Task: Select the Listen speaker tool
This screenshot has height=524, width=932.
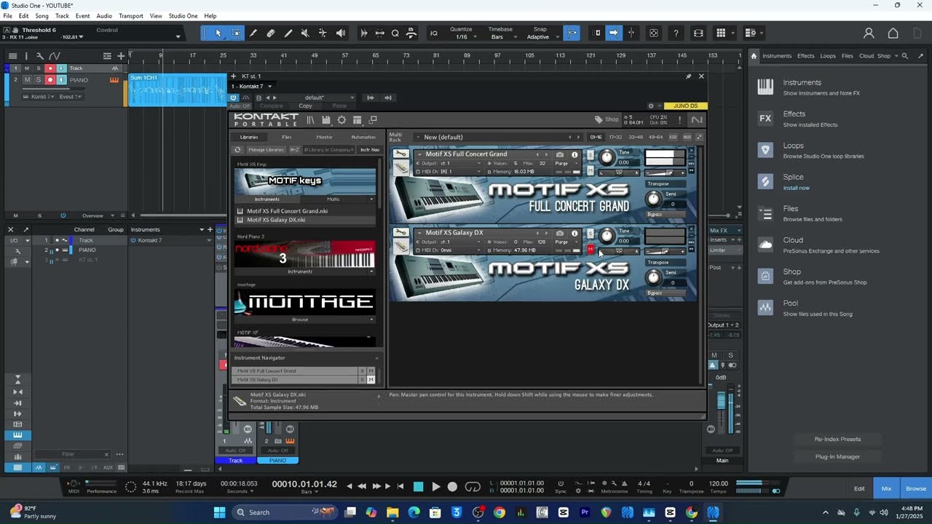Action: click(341, 33)
